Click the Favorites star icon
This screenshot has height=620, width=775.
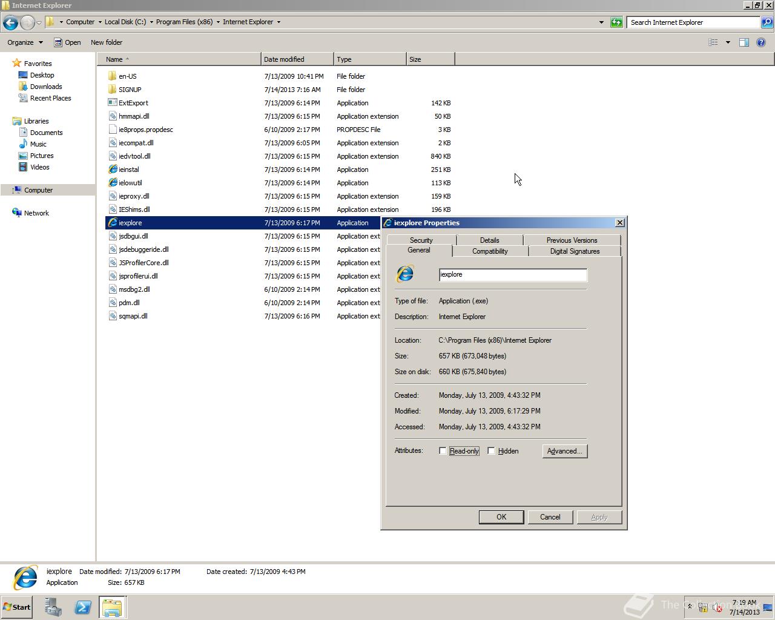pos(17,63)
